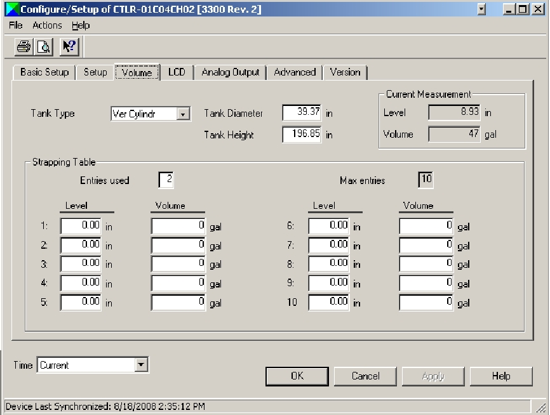The height and width of the screenshot is (415, 550).
Task: Show the Version tab
Action: 345,72
